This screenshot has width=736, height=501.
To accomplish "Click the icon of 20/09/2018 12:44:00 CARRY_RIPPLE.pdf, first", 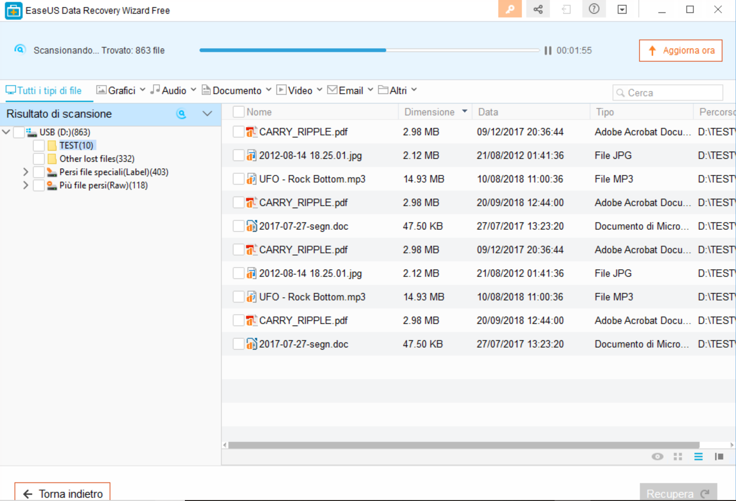I will (x=251, y=202).
